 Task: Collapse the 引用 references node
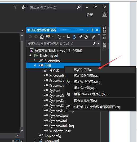tap(35, 65)
